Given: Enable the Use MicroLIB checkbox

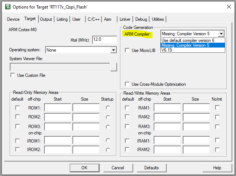Looking at the screenshot, I should point(128,50).
